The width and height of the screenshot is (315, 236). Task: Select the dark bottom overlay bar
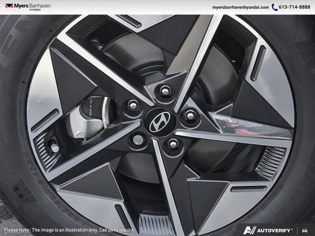point(157,231)
